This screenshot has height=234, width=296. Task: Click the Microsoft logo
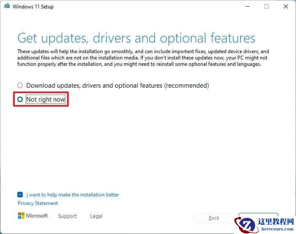[x=33, y=216]
